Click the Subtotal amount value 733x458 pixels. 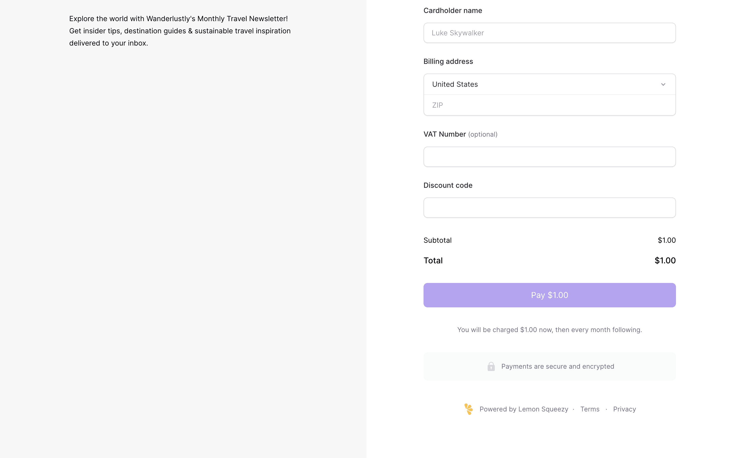(x=666, y=240)
